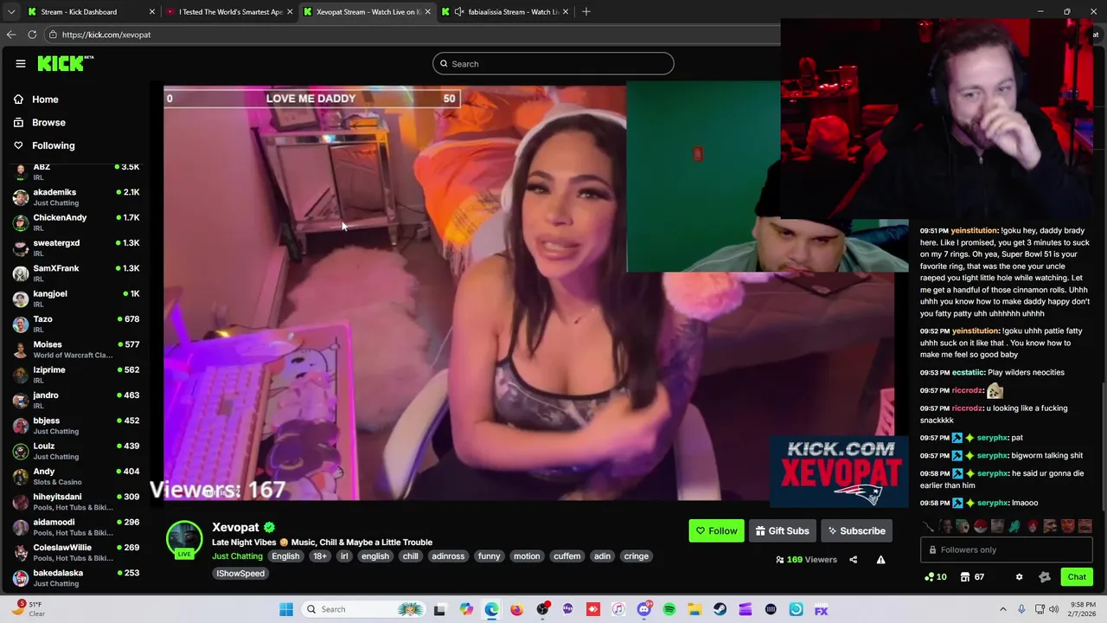Open the Andy Slots & Casino channel
This screenshot has height=623, width=1107.
point(76,476)
